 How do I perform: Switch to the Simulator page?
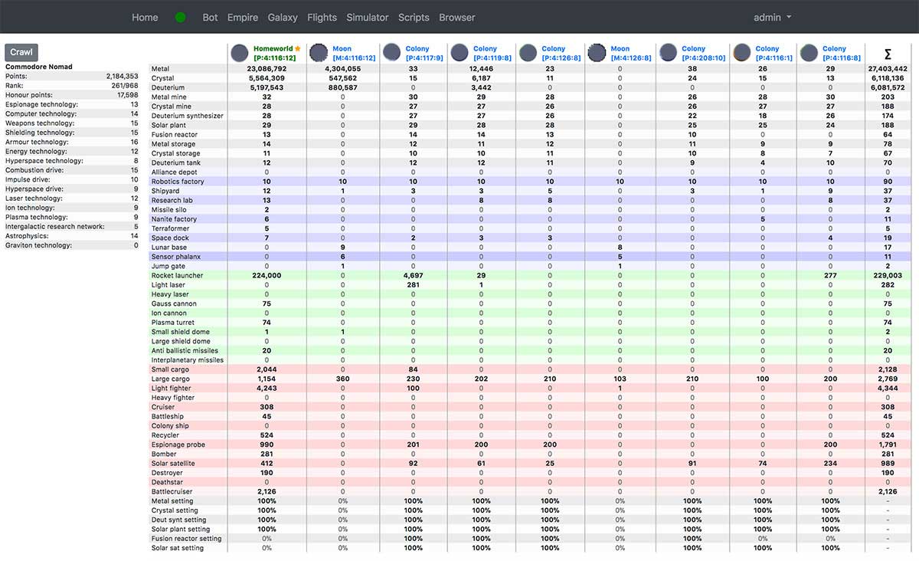coord(367,18)
